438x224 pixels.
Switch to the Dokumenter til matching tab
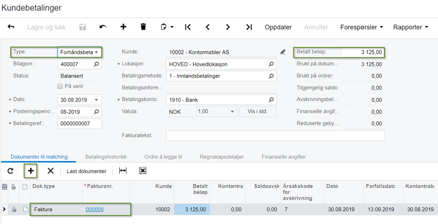[39, 156]
